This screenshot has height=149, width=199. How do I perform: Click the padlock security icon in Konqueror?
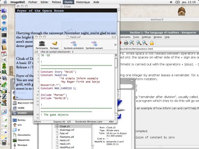(x=152, y=43)
